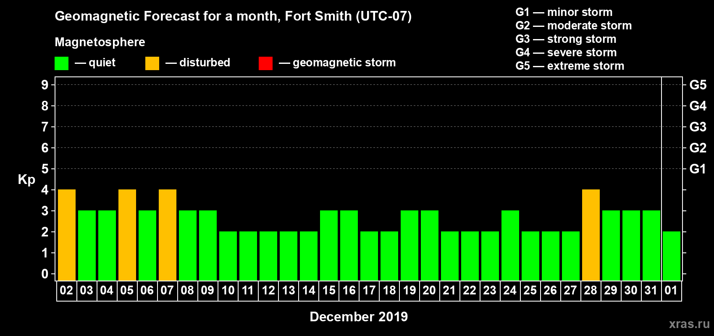Click the G5 label on right axis
The height and width of the screenshot is (336, 714).
click(x=698, y=85)
